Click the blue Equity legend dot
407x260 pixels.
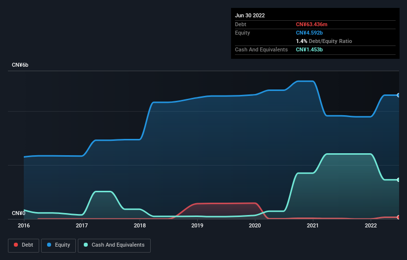[49, 245]
